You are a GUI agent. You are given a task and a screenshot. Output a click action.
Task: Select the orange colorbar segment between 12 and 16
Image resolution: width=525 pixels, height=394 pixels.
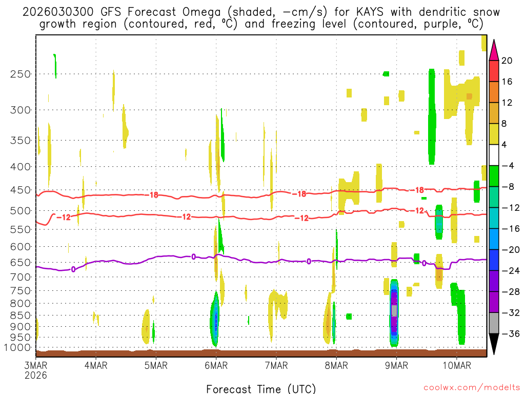[x=494, y=92]
